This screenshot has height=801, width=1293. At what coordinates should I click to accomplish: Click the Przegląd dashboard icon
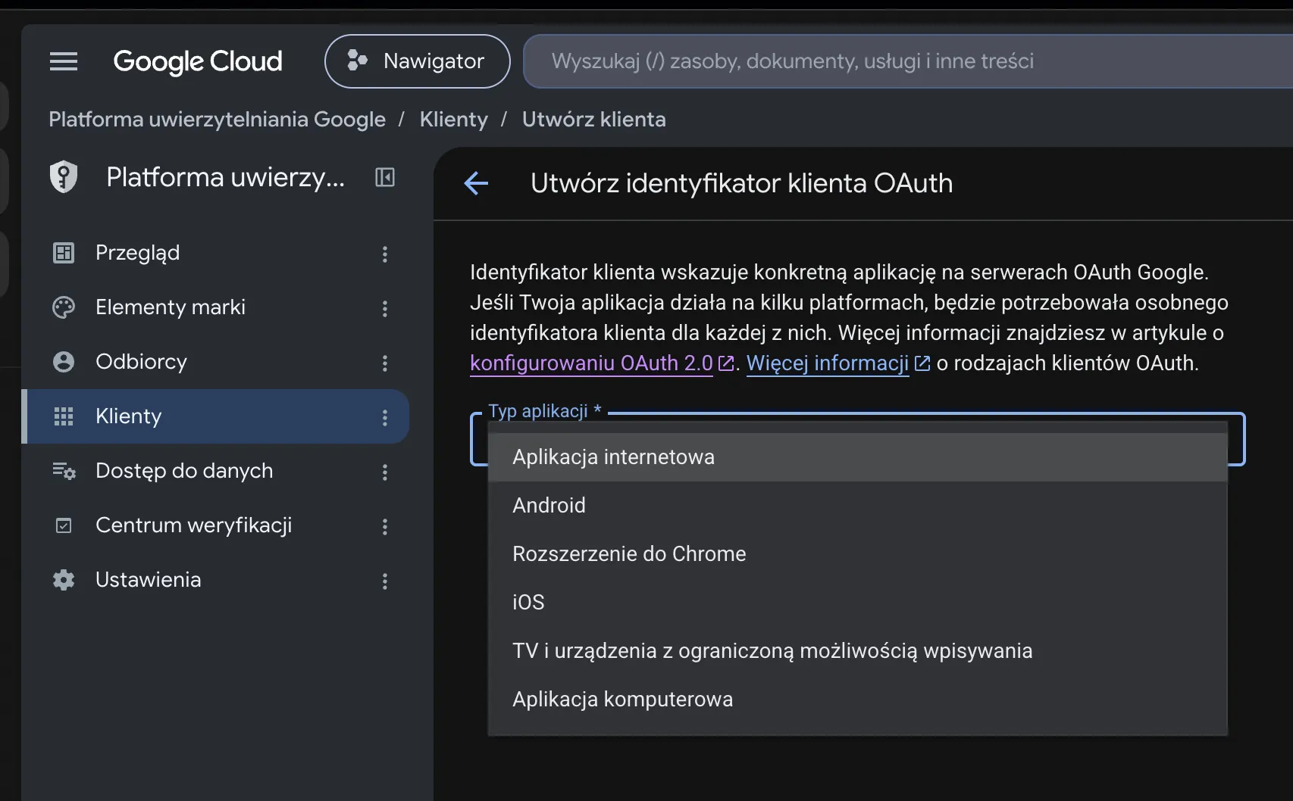(x=64, y=253)
